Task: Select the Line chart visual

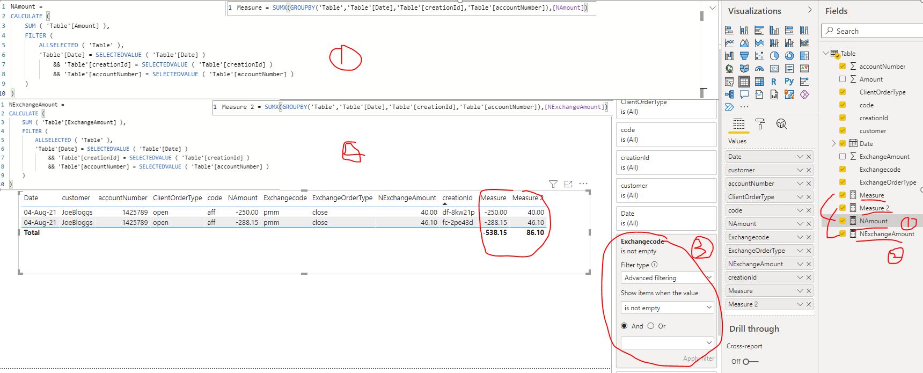Action: tap(729, 43)
